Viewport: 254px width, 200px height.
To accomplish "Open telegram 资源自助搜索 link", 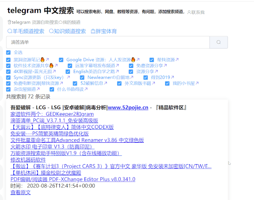I will click(x=33, y=22).
